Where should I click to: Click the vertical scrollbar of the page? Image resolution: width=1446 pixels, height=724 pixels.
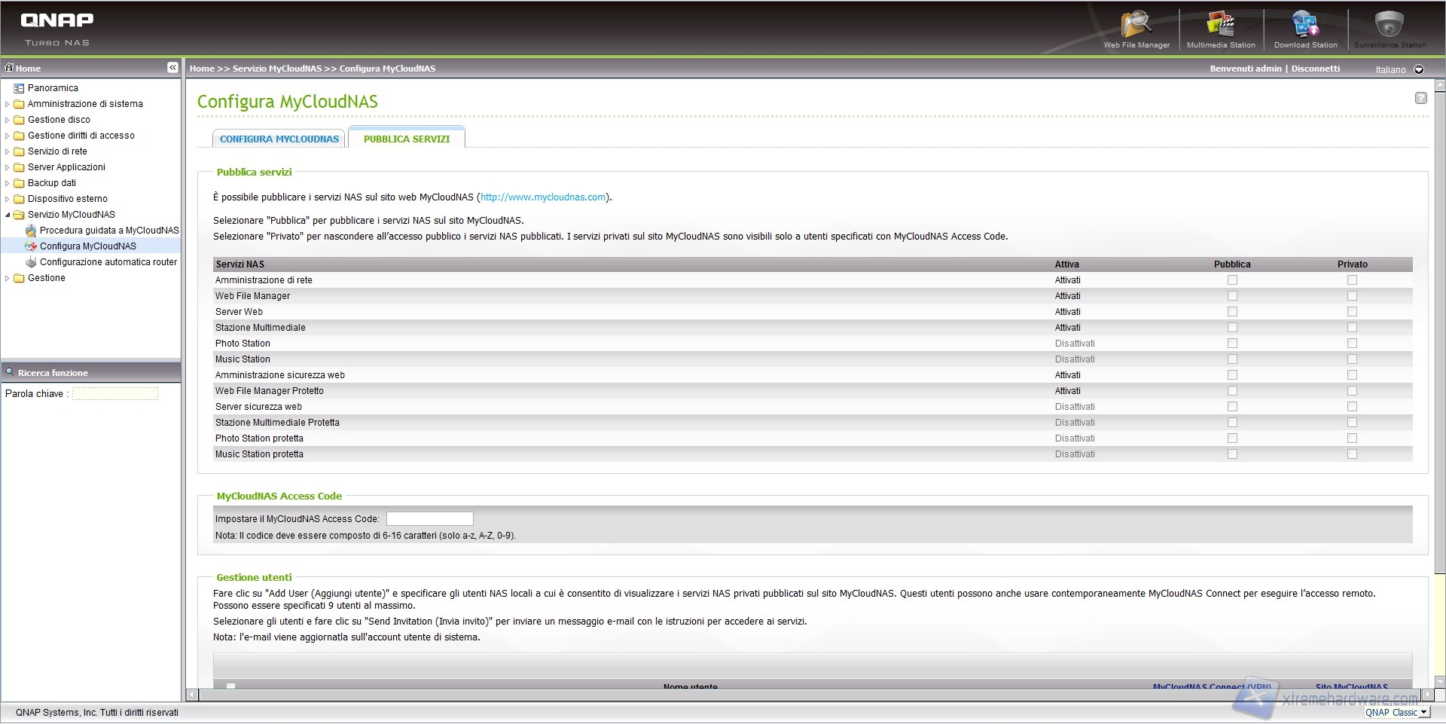coord(1439,377)
